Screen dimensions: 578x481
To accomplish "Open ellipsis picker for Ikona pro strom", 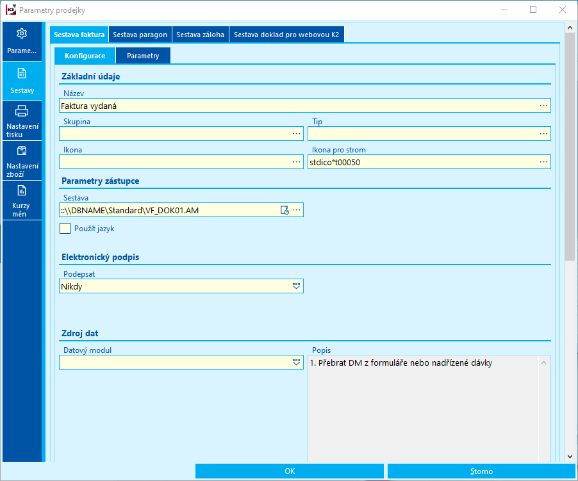I will point(543,162).
